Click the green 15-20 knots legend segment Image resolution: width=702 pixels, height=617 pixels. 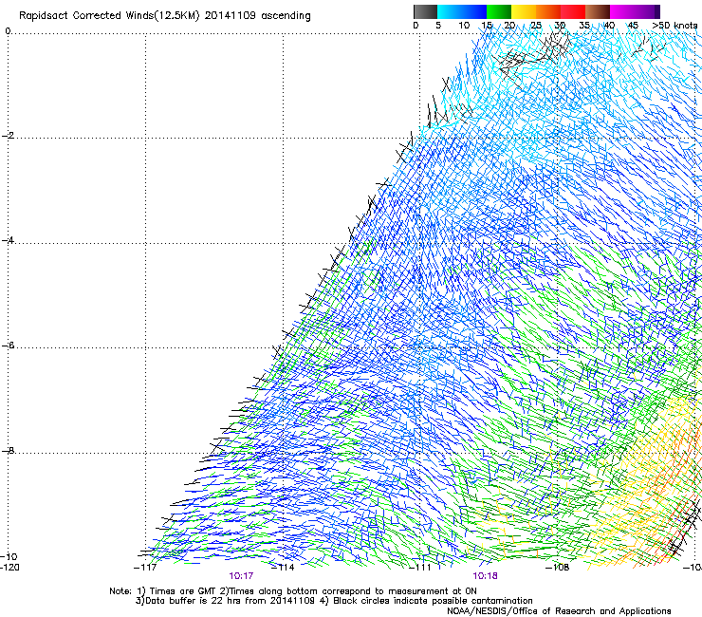(x=499, y=11)
